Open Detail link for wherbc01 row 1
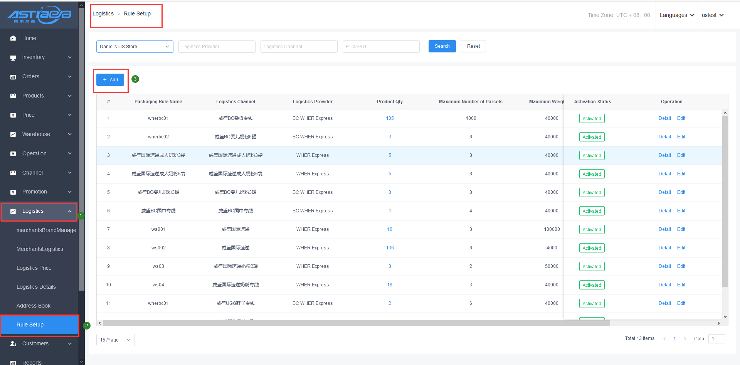 664,118
